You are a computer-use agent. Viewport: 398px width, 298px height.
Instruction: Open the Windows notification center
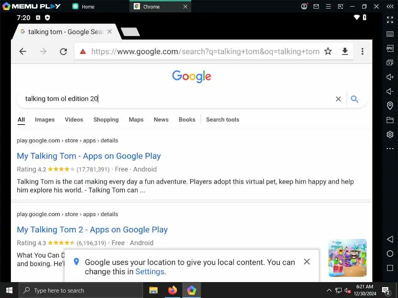click(x=386, y=291)
